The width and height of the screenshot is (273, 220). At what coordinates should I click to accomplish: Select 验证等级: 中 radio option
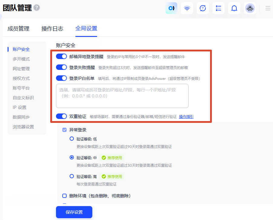(x=71, y=158)
